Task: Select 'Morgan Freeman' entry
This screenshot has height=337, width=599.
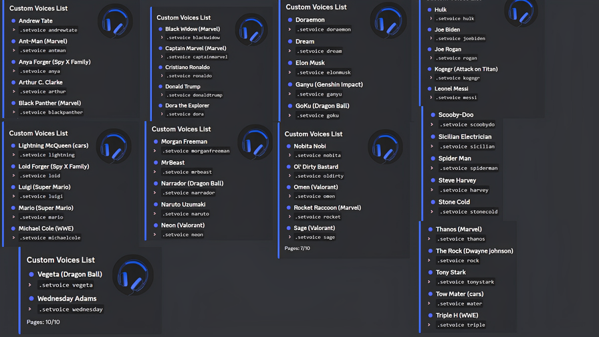Action: click(184, 141)
